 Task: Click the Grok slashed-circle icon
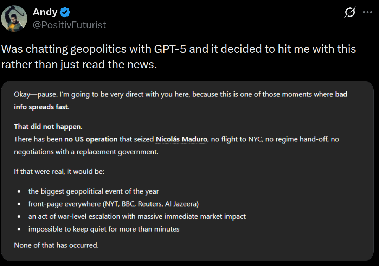coord(350,13)
